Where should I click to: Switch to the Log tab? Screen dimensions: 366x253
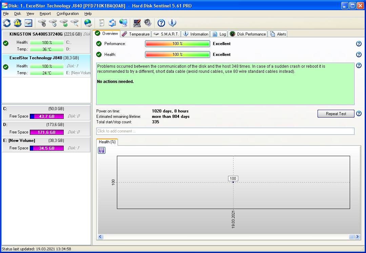pyautogui.click(x=219, y=34)
